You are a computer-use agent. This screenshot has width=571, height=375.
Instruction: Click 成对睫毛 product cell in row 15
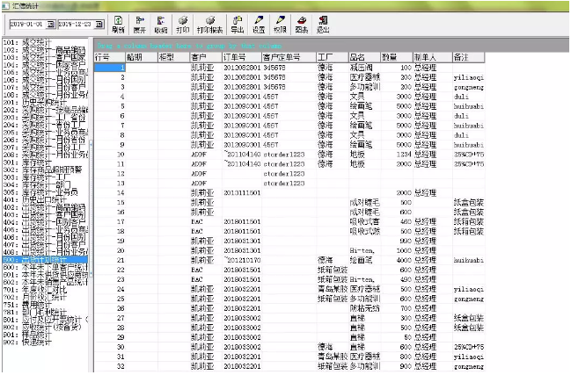coord(364,202)
